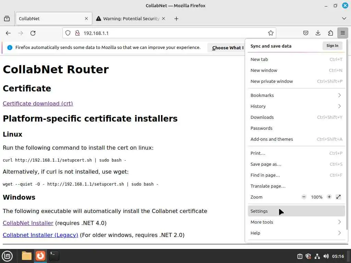Screen dimensions: 351x263
Task: Click the Certificate download (crt) link
Action: [x=38, y=103]
